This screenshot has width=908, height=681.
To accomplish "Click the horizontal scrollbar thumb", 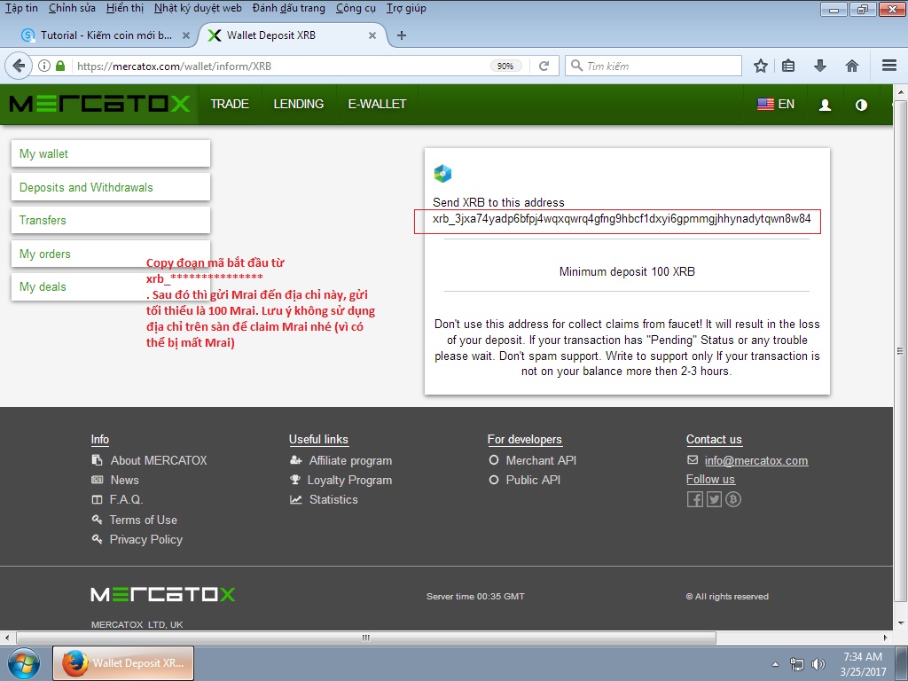I will click(366, 638).
